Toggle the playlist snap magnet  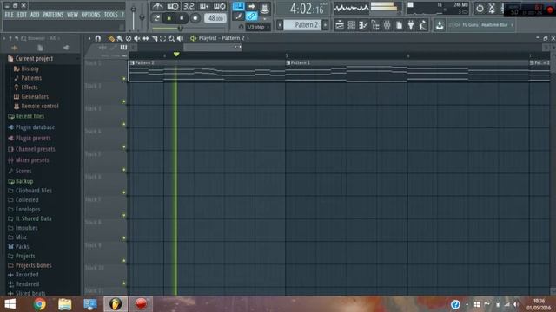click(x=98, y=38)
